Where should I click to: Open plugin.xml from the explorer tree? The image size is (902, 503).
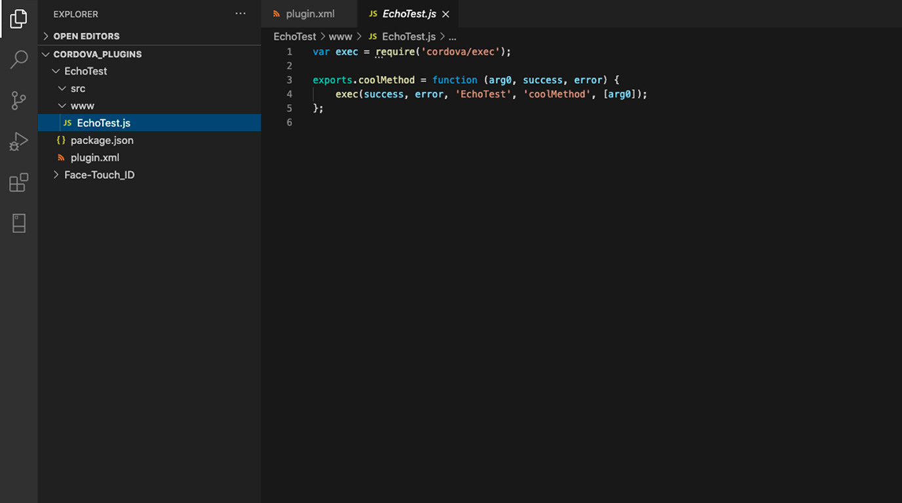pos(149,158)
